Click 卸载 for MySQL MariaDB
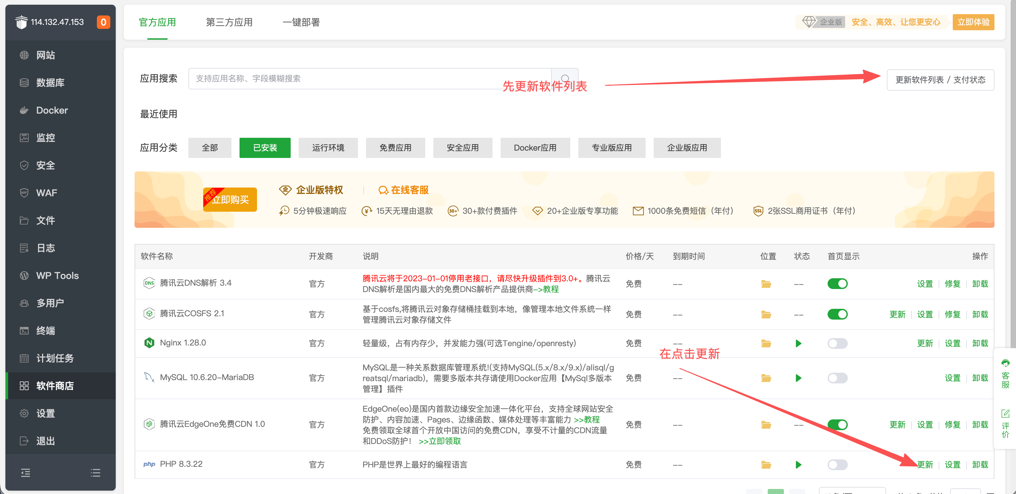This screenshot has width=1016, height=494. click(980, 378)
